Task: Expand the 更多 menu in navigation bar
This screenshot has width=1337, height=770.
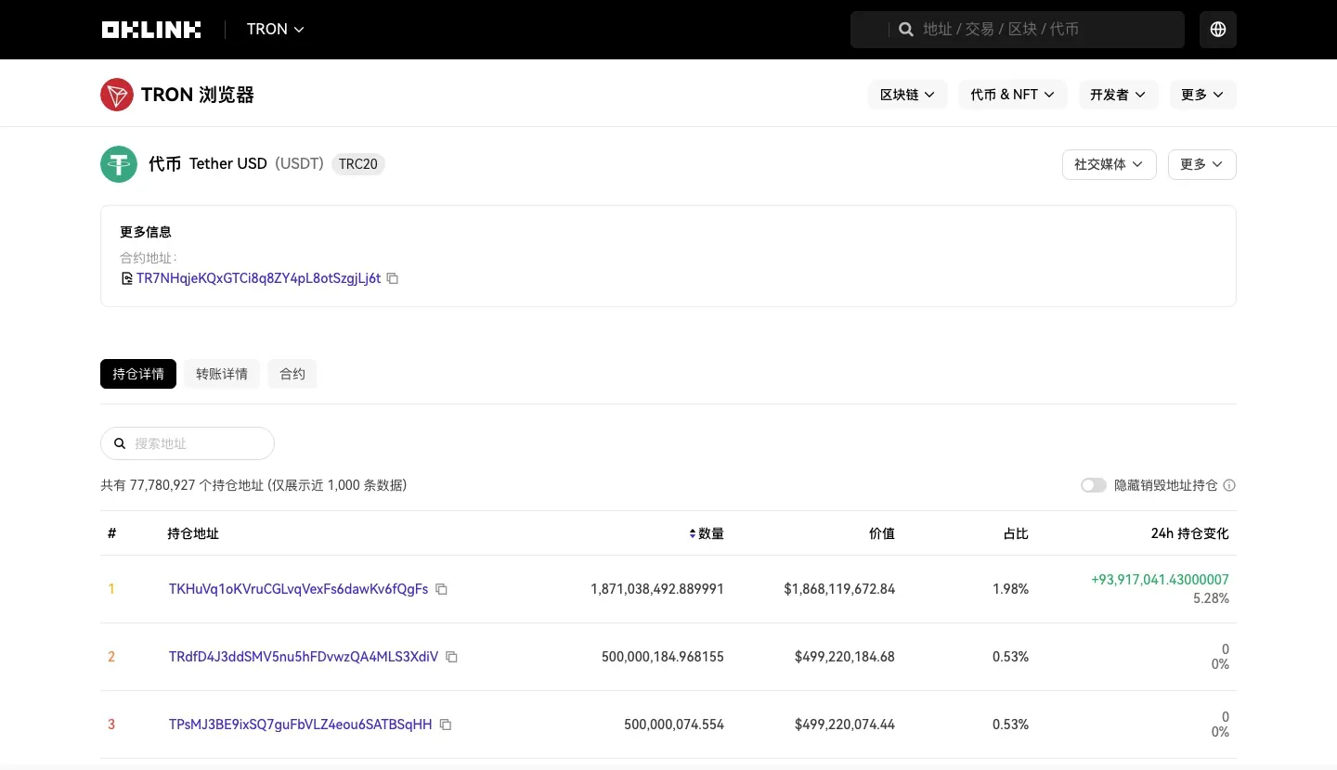Action: (x=1202, y=95)
